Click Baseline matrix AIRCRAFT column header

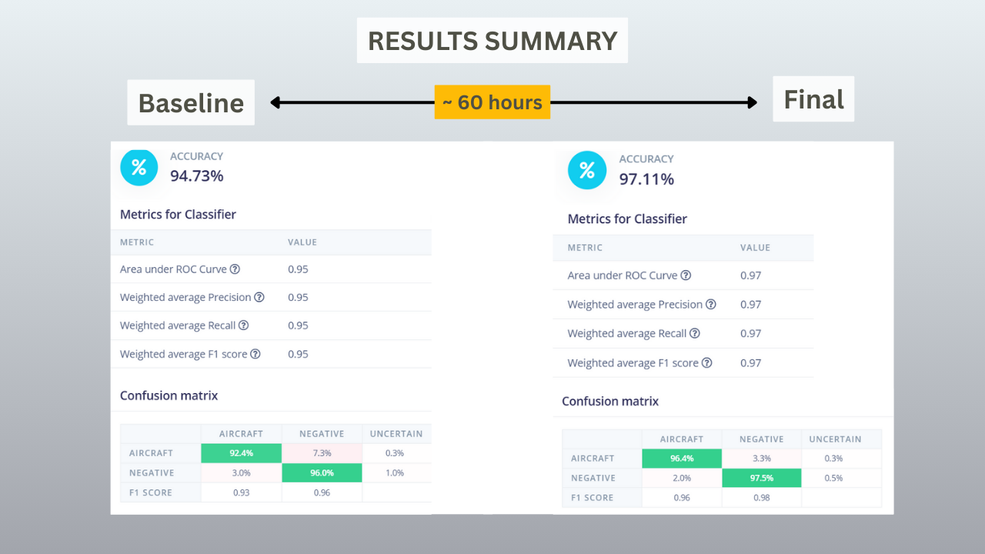(x=241, y=434)
